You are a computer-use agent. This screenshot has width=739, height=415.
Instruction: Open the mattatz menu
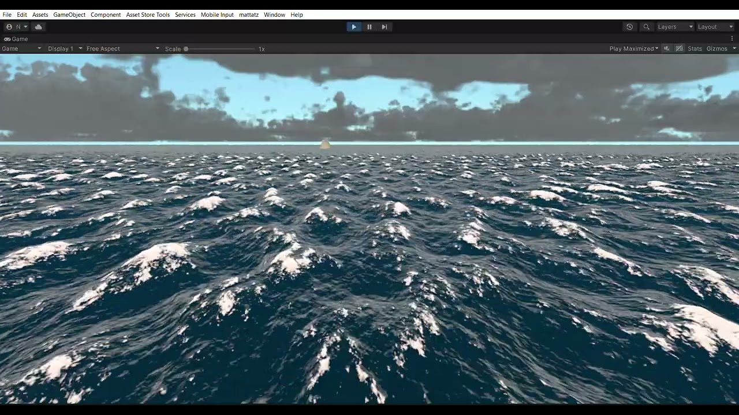click(249, 14)
